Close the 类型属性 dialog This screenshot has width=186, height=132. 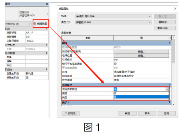pos(175,8)
